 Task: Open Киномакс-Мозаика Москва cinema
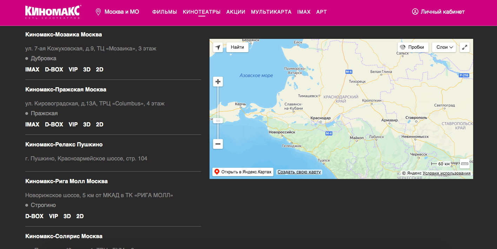pyautogui.click(x=64, y=35)
